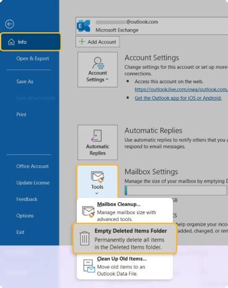
Task: Choose Print from the backstage menu
Action: pos(21,114)
